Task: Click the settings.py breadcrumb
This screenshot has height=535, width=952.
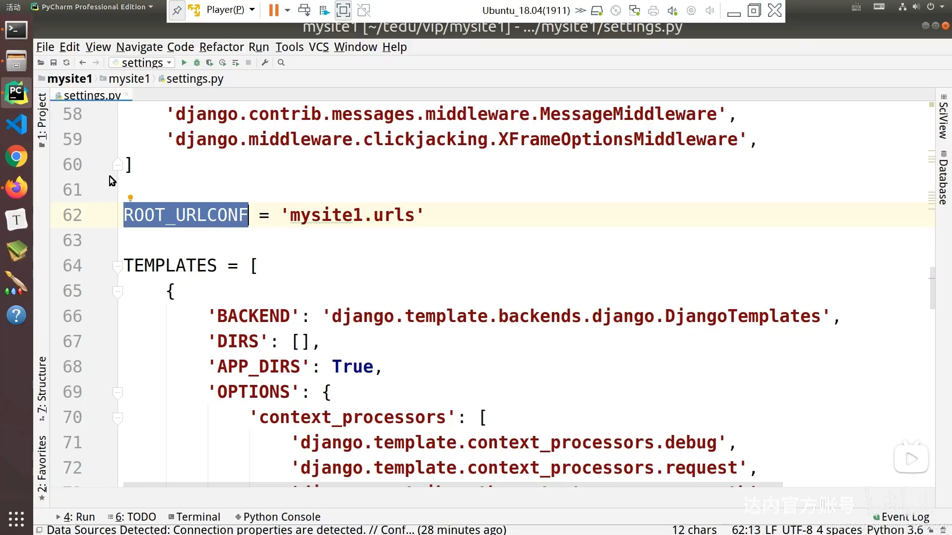Action: pyautogui.click(x=194, y=79)
